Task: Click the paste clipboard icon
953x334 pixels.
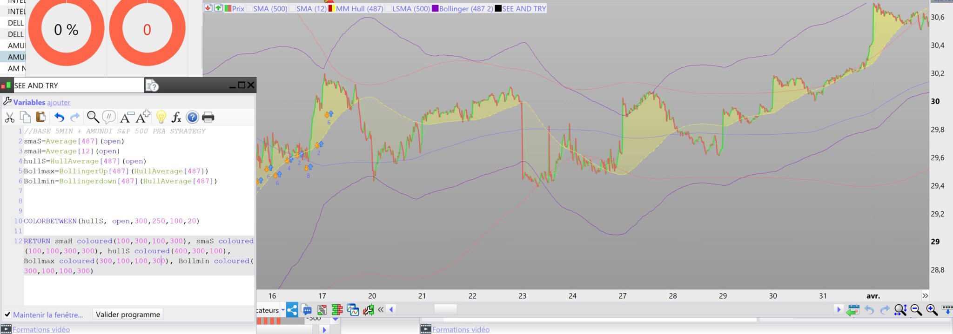Action: (x=41, y=117)
